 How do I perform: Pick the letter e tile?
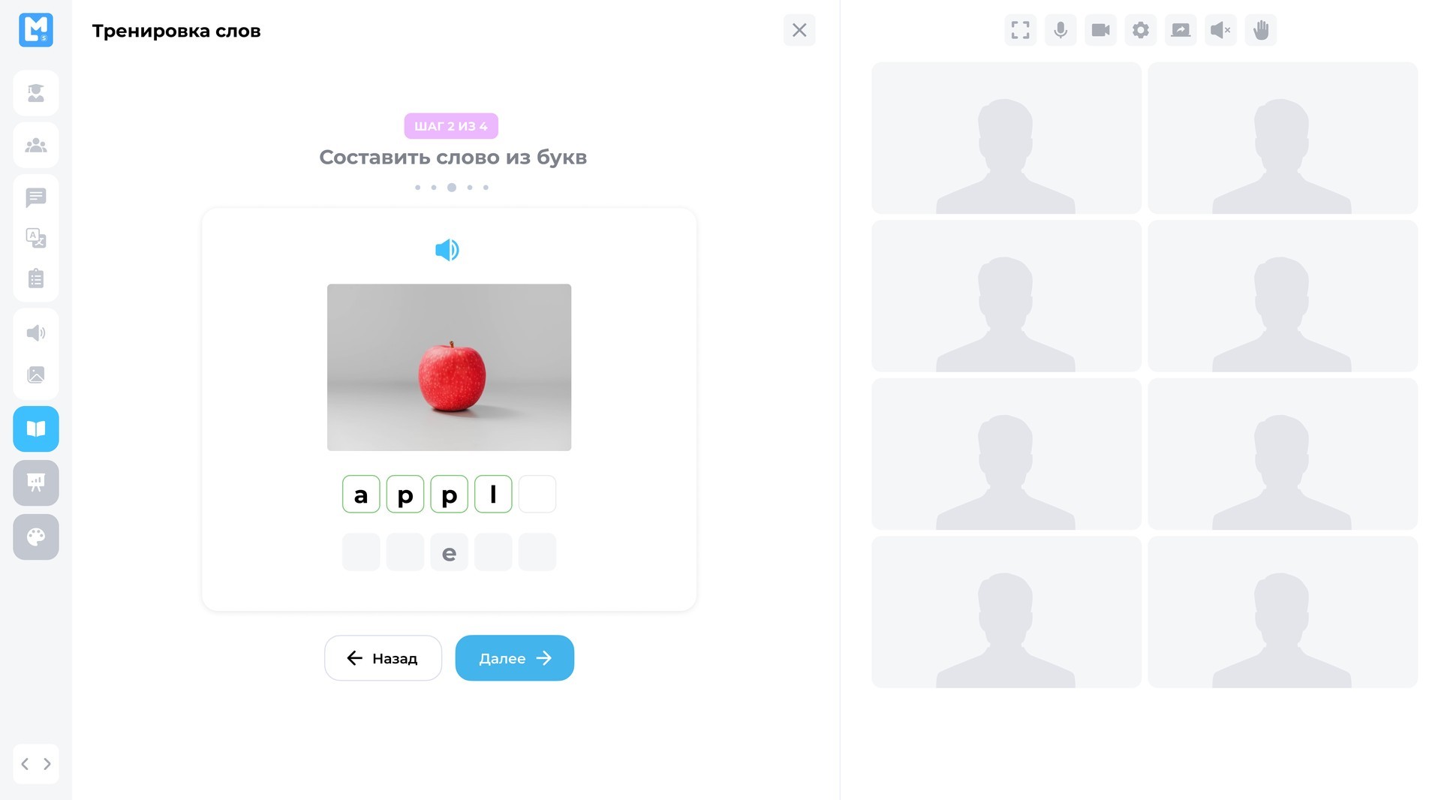[449, 552]
